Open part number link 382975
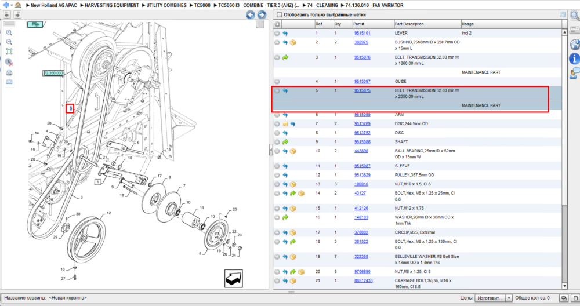The image size is (580, 306). pyautogui.click(x=361, y=42)
